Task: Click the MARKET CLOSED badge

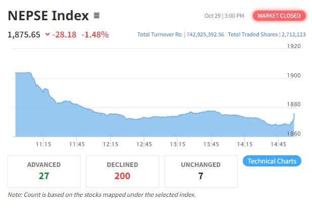Action: (279, 16)
